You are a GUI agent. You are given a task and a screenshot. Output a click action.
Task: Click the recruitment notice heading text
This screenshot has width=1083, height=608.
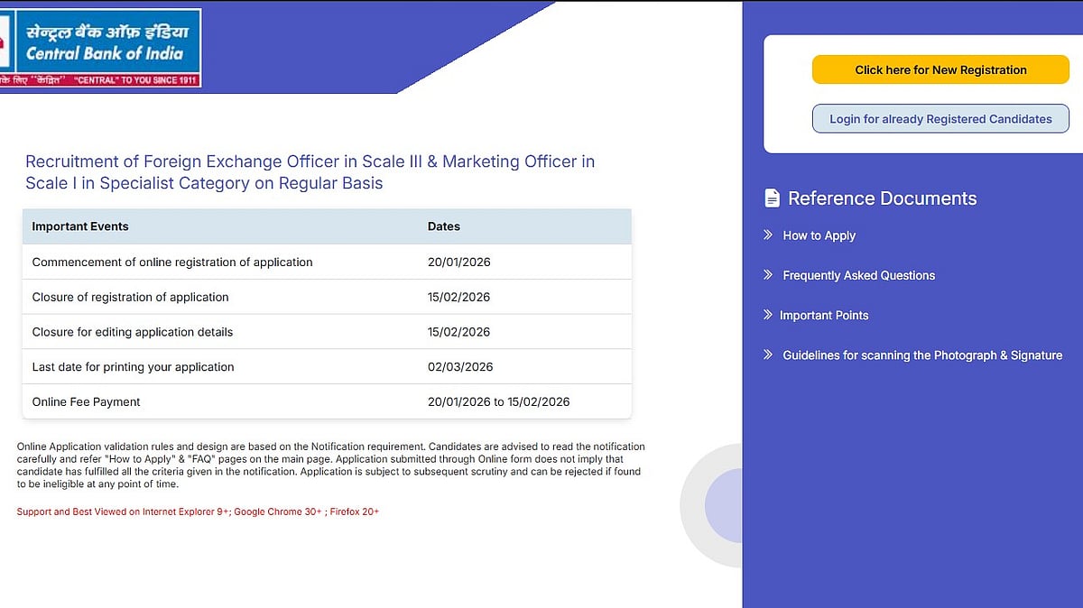coord(310,171)
